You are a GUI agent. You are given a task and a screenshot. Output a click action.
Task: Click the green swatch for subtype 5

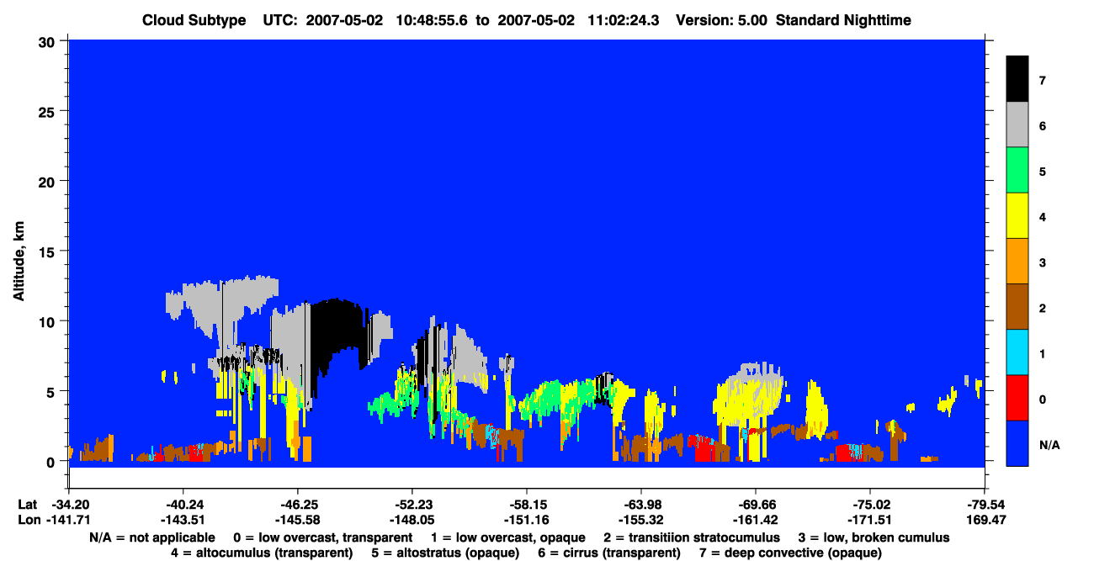tap(1017, 171)
